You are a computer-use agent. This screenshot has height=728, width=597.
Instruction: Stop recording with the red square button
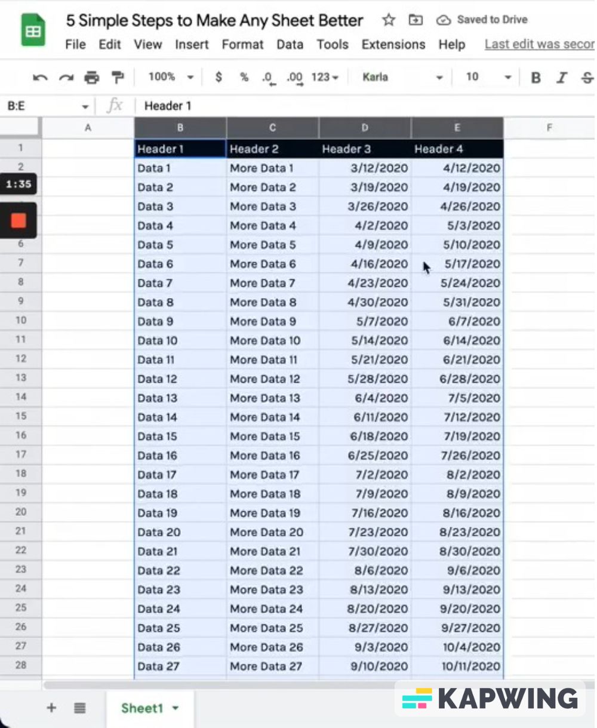19,220
